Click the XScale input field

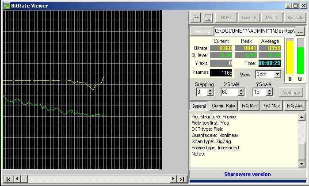[230, 92]
